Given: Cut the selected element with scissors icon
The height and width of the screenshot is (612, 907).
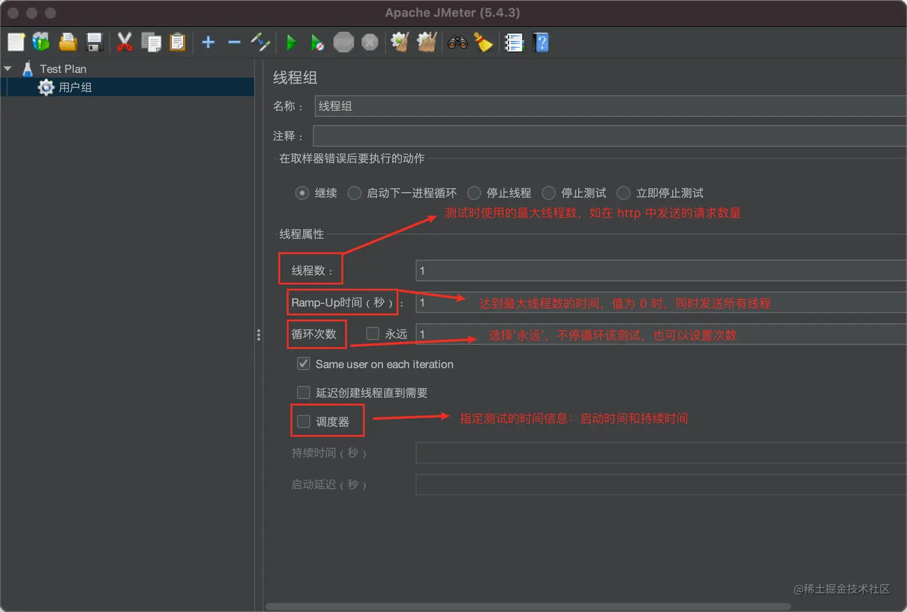Looking at the screenshot, I should click(124, 42).
